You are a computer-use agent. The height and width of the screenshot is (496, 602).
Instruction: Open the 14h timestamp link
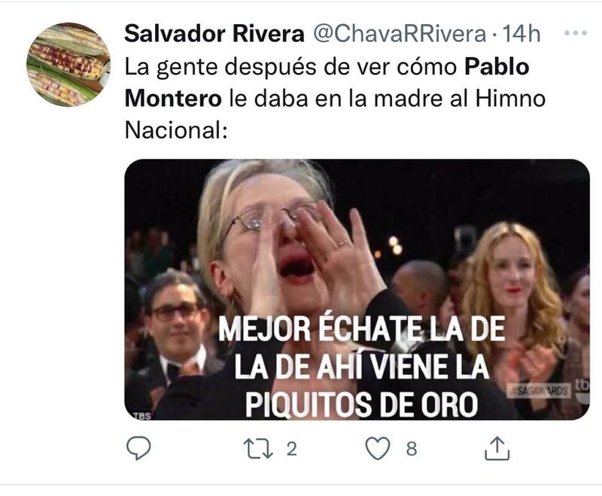pos(521,34)
